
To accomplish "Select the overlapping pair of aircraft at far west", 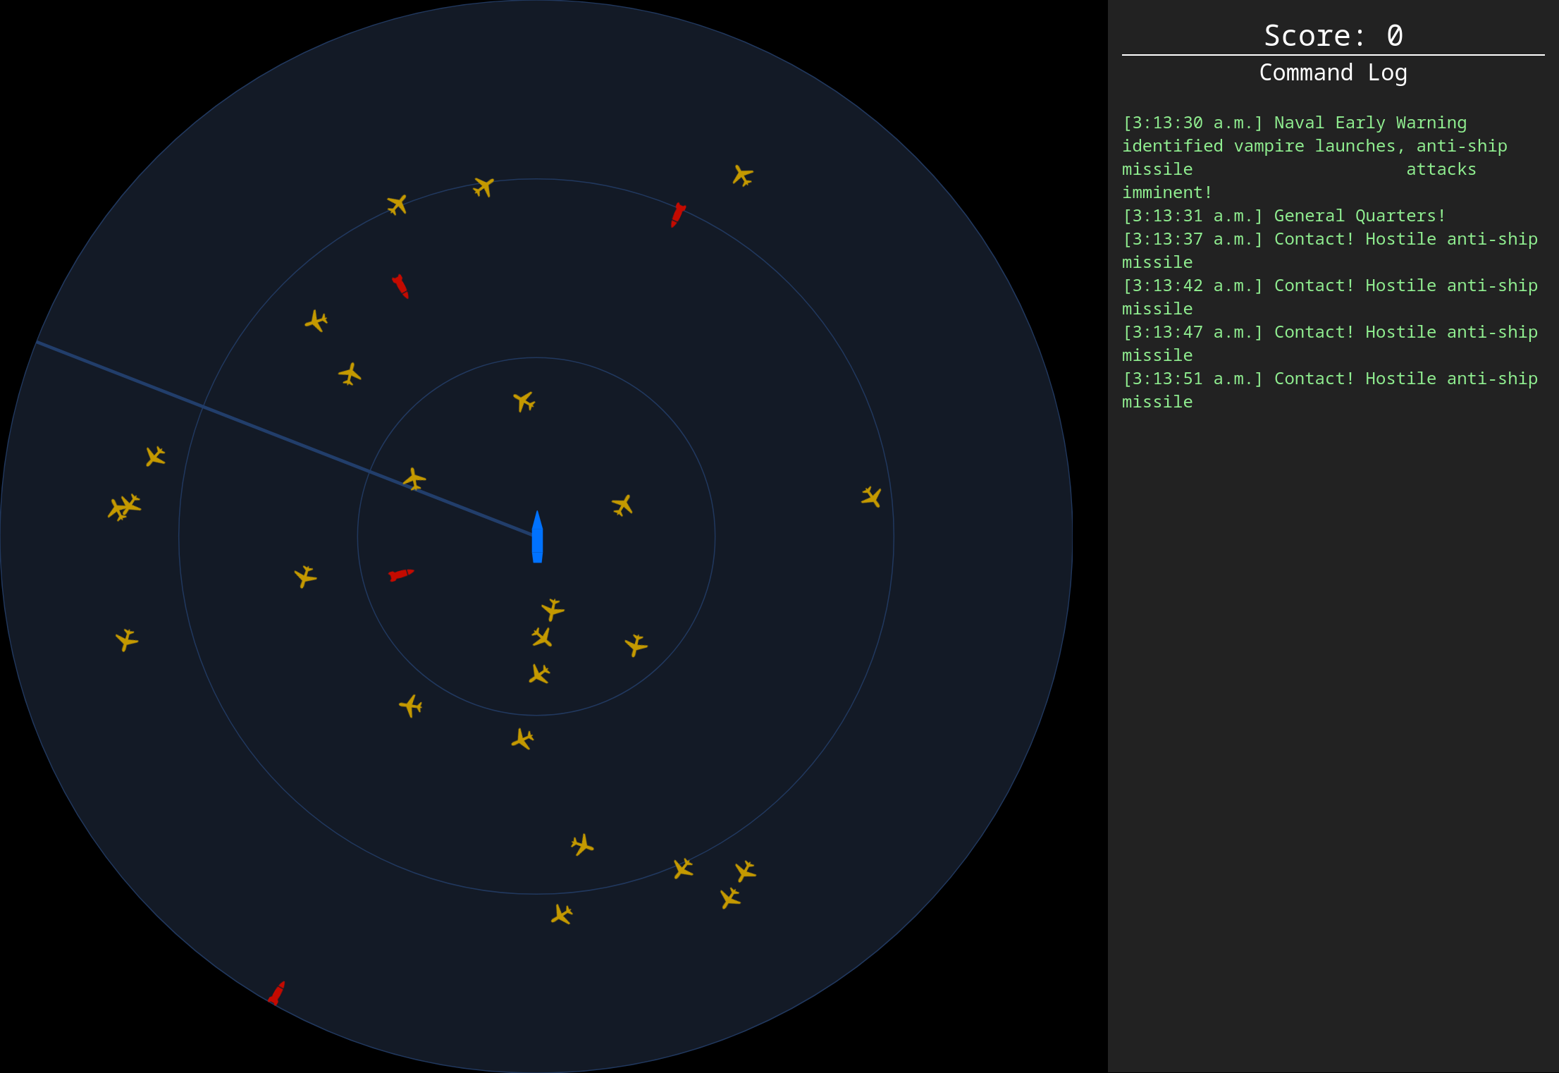I will (x=124, y=507).
